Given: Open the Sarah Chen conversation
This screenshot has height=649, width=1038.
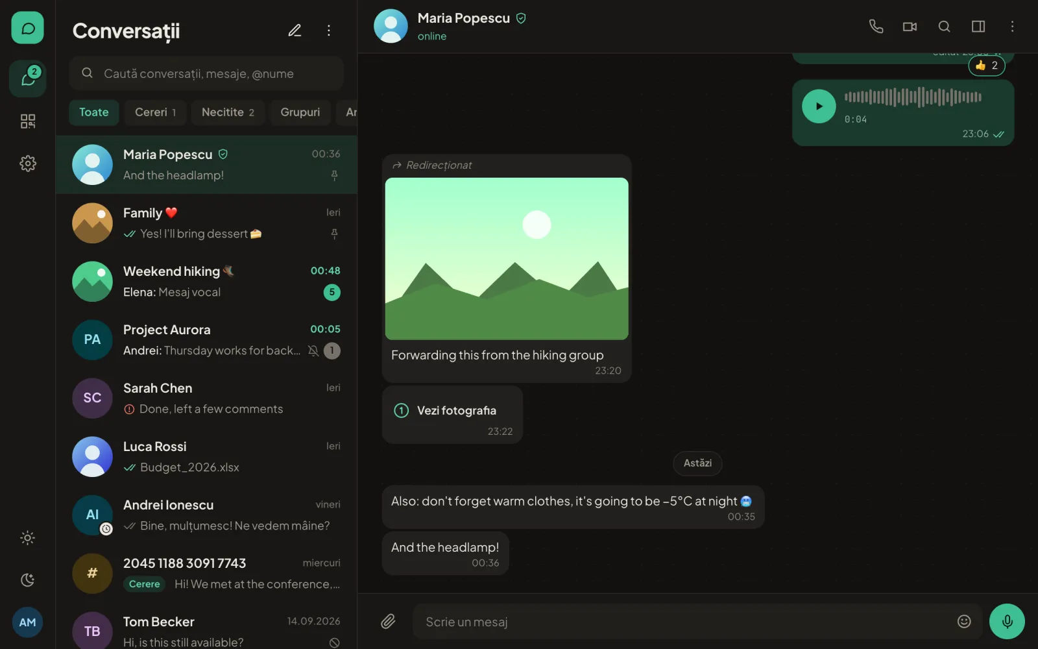Looking at the screenshot, I should click(x=206, y=398).
